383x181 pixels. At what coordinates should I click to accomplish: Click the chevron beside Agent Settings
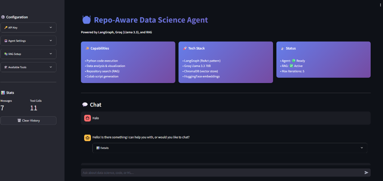(x=51, y=40)
